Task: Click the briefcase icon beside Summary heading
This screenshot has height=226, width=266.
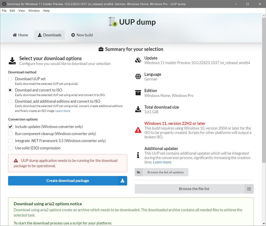Action: click(101, 49)
